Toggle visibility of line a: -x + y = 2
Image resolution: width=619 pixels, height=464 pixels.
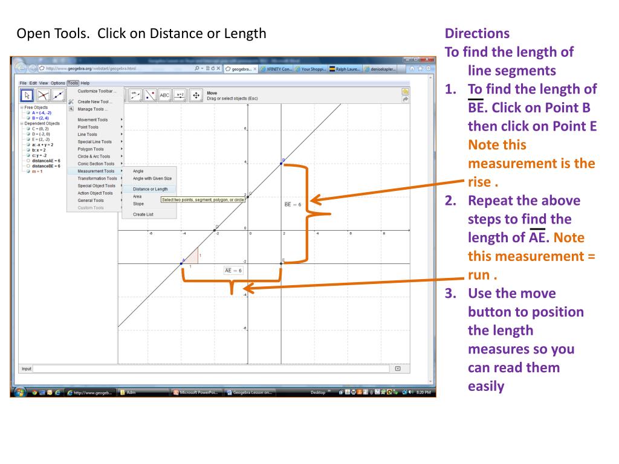[28, 145]
